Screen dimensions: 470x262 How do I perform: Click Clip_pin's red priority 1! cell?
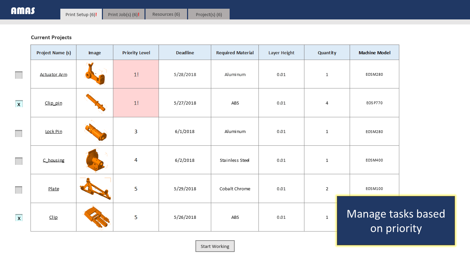[x=136, y=103]
